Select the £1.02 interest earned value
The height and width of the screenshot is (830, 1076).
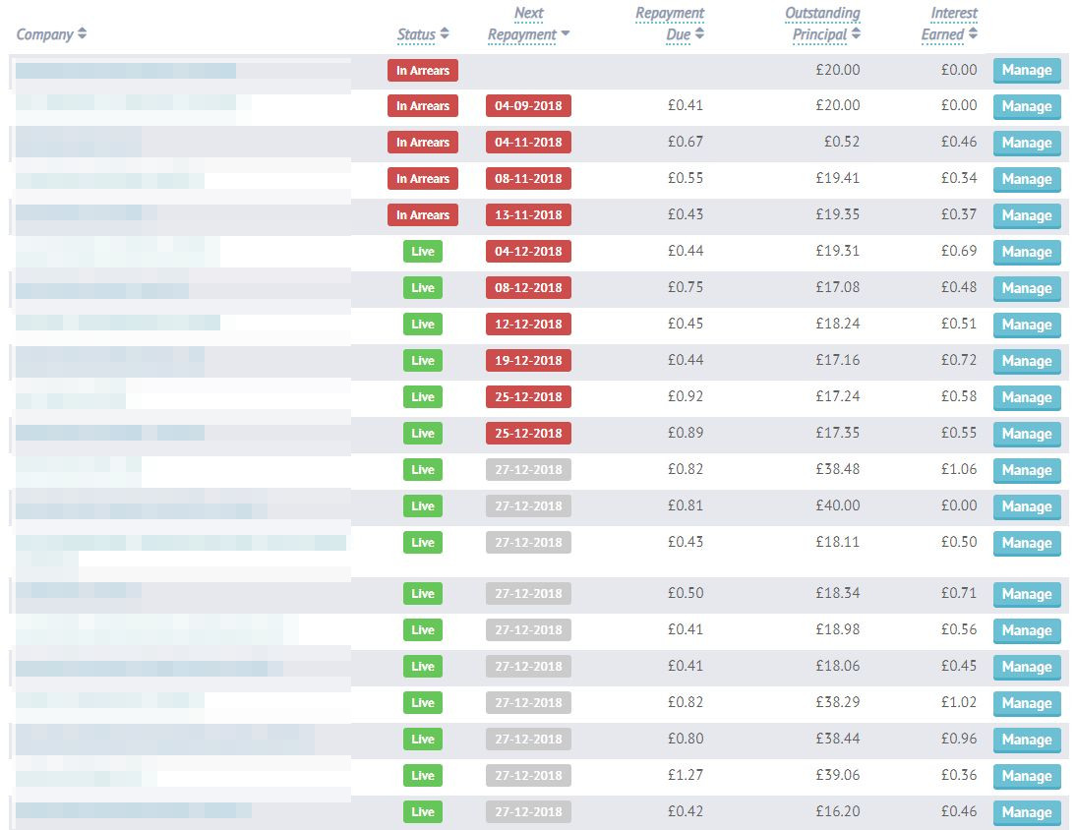959,702
